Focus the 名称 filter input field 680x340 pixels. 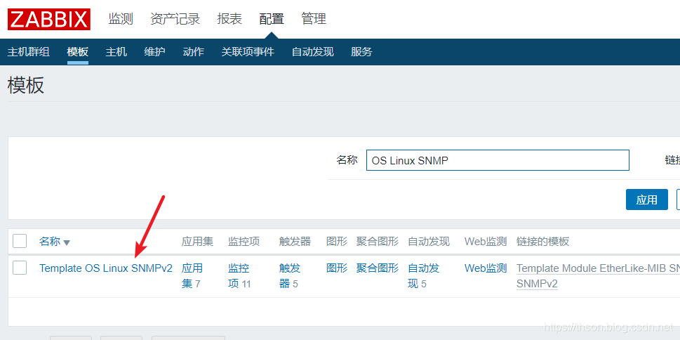click(498, 160)
